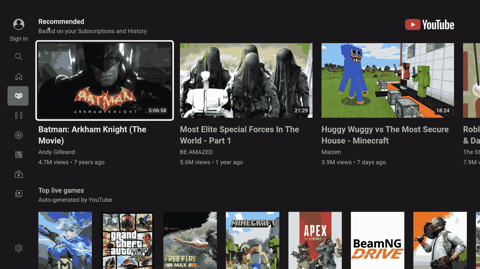Click channel name 'Maizen'
This screenshot has width=480, height=269.
coord(331,152)
